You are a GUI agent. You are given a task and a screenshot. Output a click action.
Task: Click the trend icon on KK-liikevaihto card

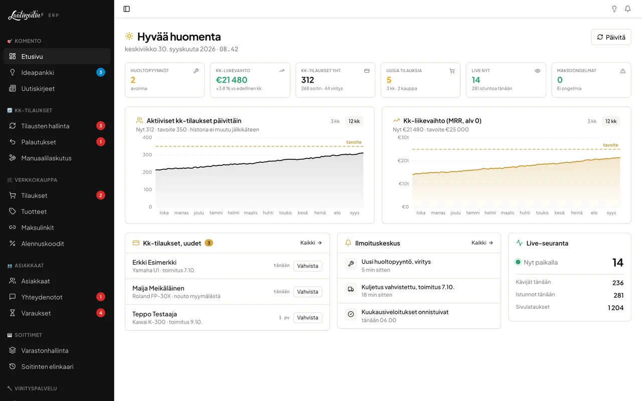click(282, 71)
